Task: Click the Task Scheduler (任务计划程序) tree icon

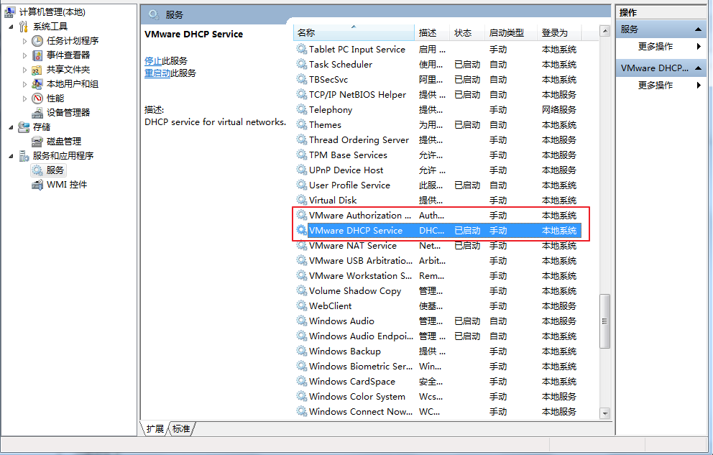Action: click(37, 41)
